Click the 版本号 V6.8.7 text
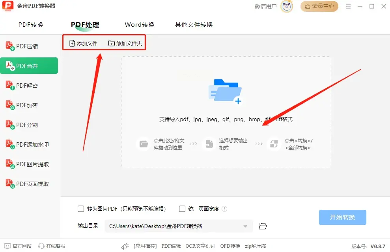Image resolution: width=390 pixels, height=252 pixels. click(x=368, y=246)
